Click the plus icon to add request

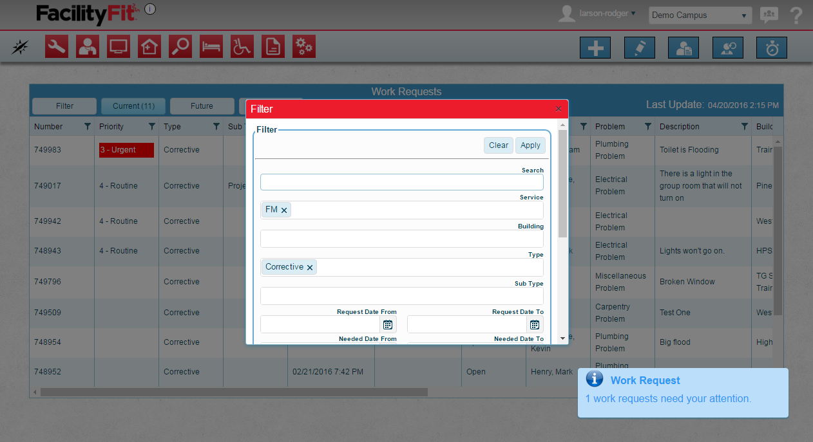595,48
